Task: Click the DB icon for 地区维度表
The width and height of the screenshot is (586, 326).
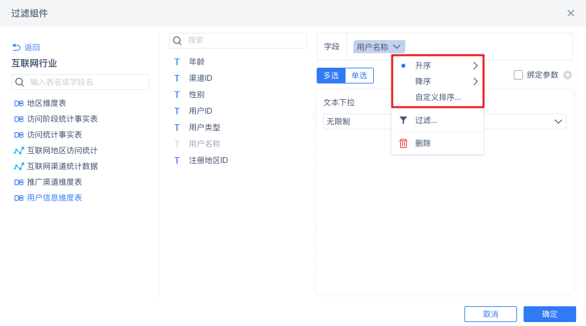Action: click(x=18, y=103)
